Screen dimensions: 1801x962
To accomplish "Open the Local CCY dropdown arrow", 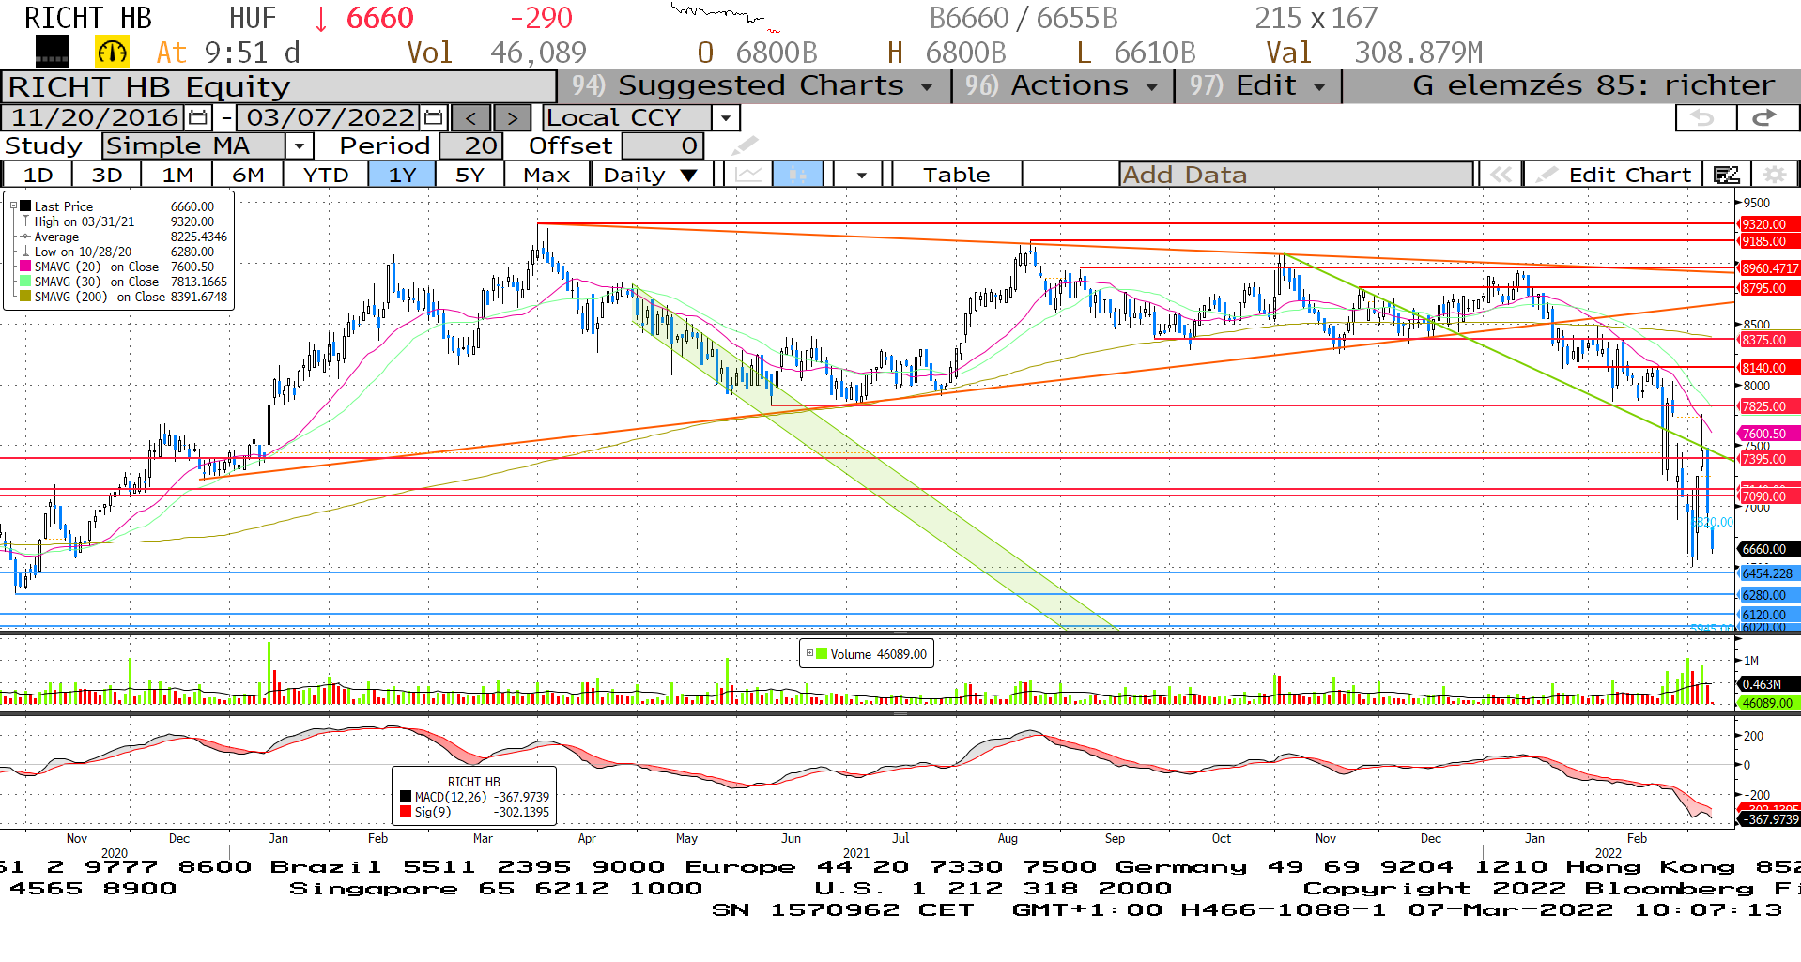I will [726, 118].
